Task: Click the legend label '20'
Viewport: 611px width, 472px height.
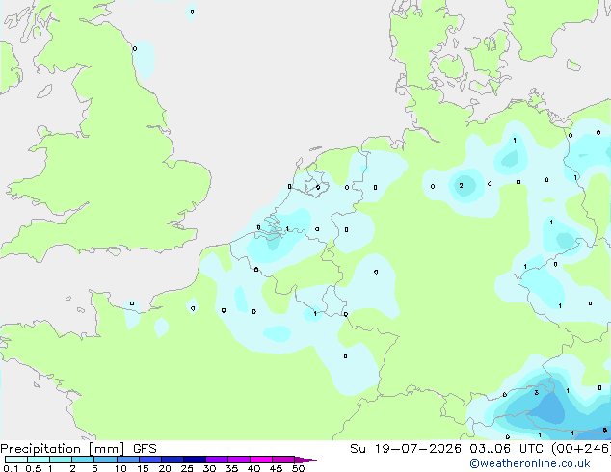Action: point(165,468)
